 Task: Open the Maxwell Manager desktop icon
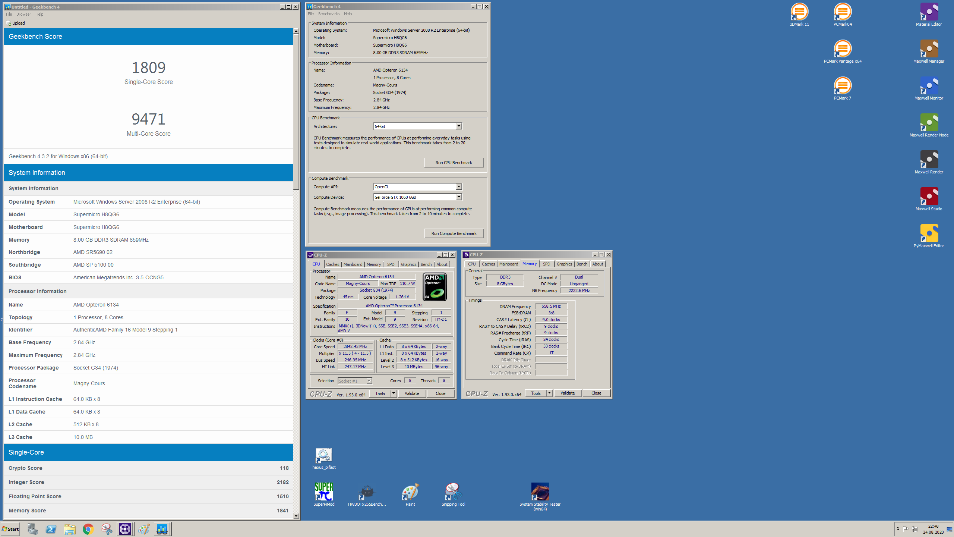[929, 52]
